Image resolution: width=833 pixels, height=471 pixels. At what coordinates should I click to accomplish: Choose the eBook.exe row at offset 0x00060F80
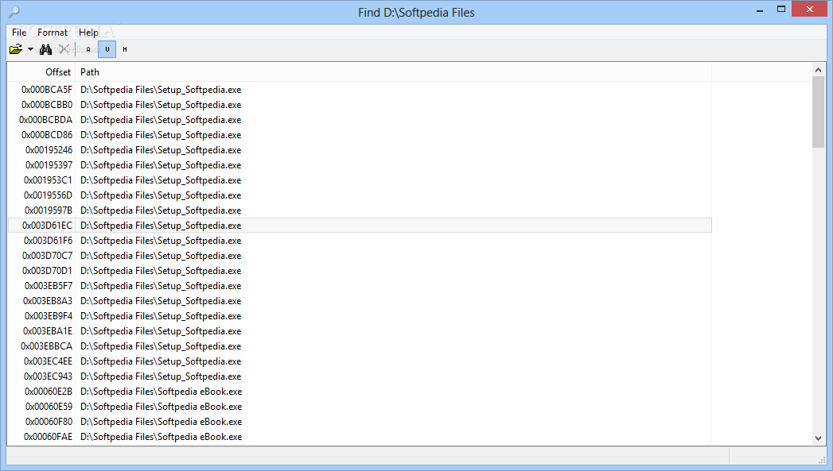click(x=360, y=422)
